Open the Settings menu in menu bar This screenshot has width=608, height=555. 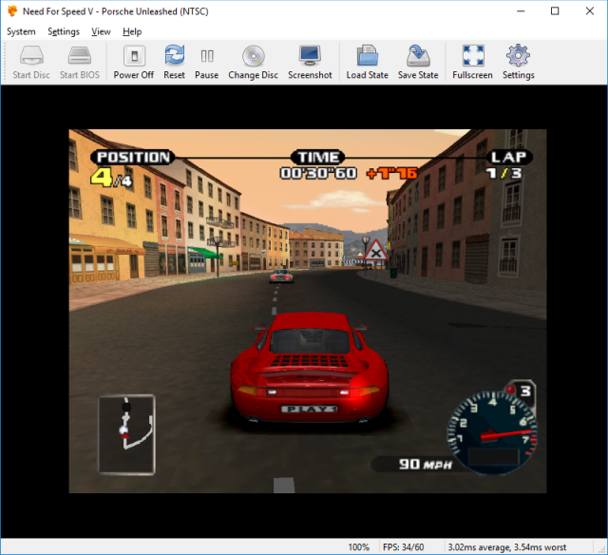point(64,31)
